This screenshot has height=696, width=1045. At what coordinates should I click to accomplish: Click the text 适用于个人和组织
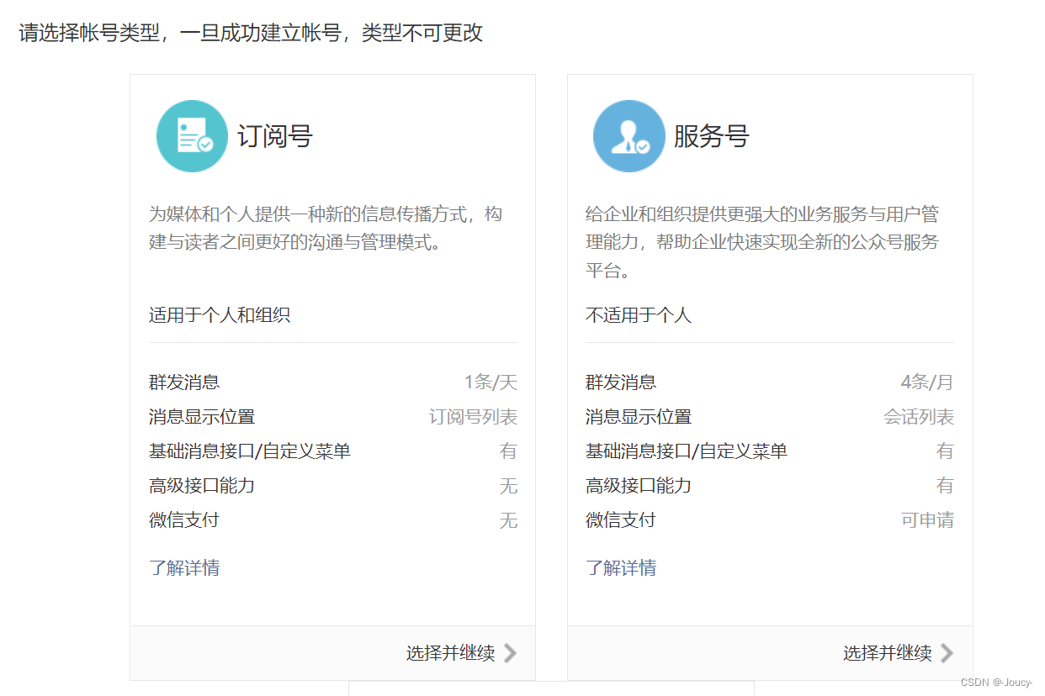(x=220, y=315)
